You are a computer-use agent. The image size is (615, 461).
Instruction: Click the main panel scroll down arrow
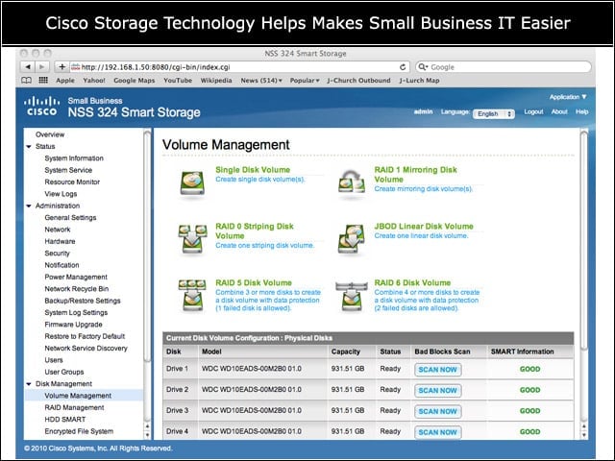pyautogui.click(x=584, y=435)
